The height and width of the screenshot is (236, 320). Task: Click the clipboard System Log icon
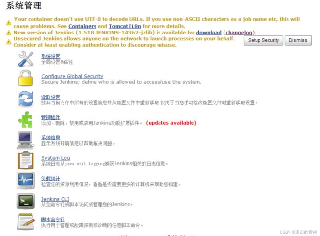26,161
